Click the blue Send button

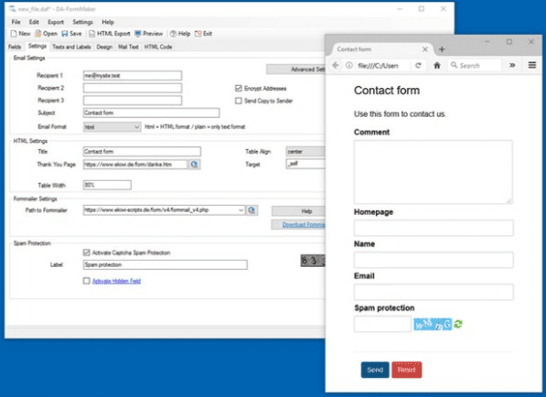point(375,370)
